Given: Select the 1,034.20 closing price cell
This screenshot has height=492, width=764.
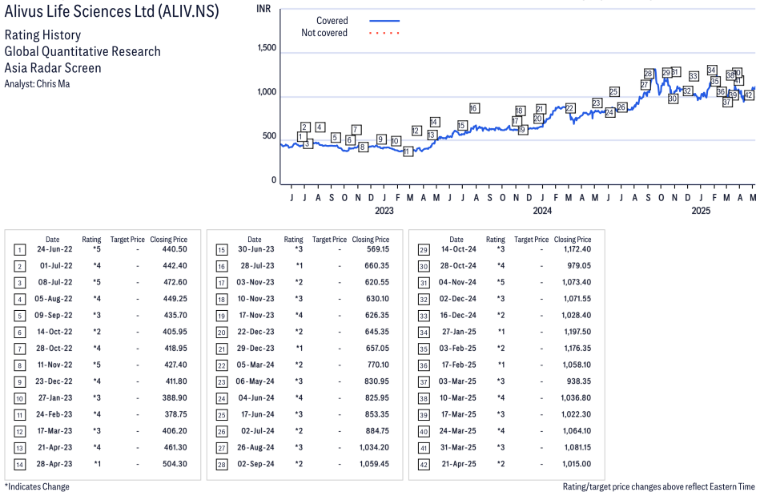Looking at the screenshot, I should coord(374,448).
